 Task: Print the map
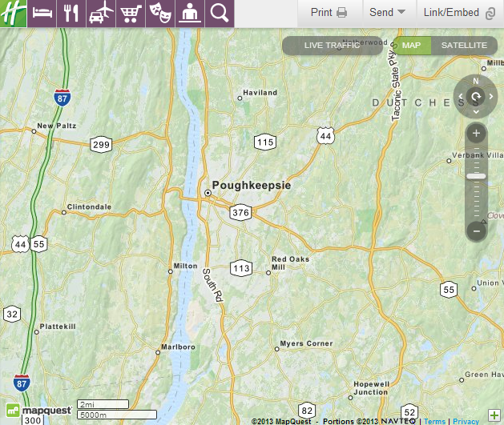[x=329, y=13]
